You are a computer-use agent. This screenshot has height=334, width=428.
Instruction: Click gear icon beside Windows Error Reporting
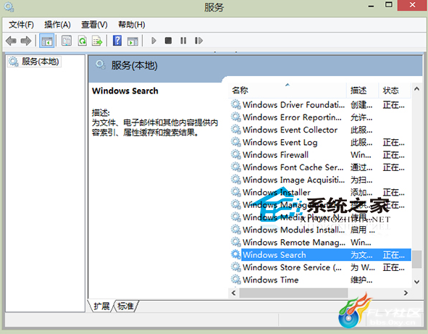pos(236,117)
